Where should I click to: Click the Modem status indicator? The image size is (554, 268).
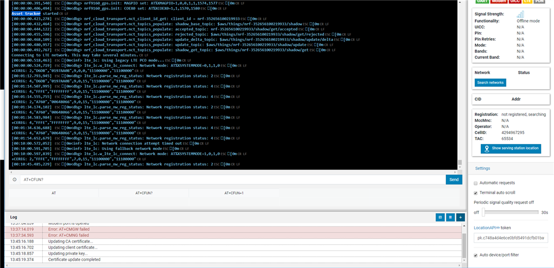[499, 1]
